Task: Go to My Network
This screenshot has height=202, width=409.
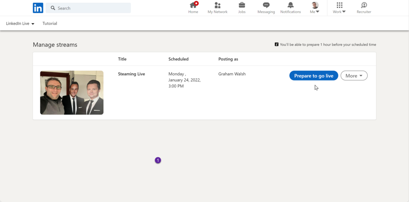Action: [218, 8]
